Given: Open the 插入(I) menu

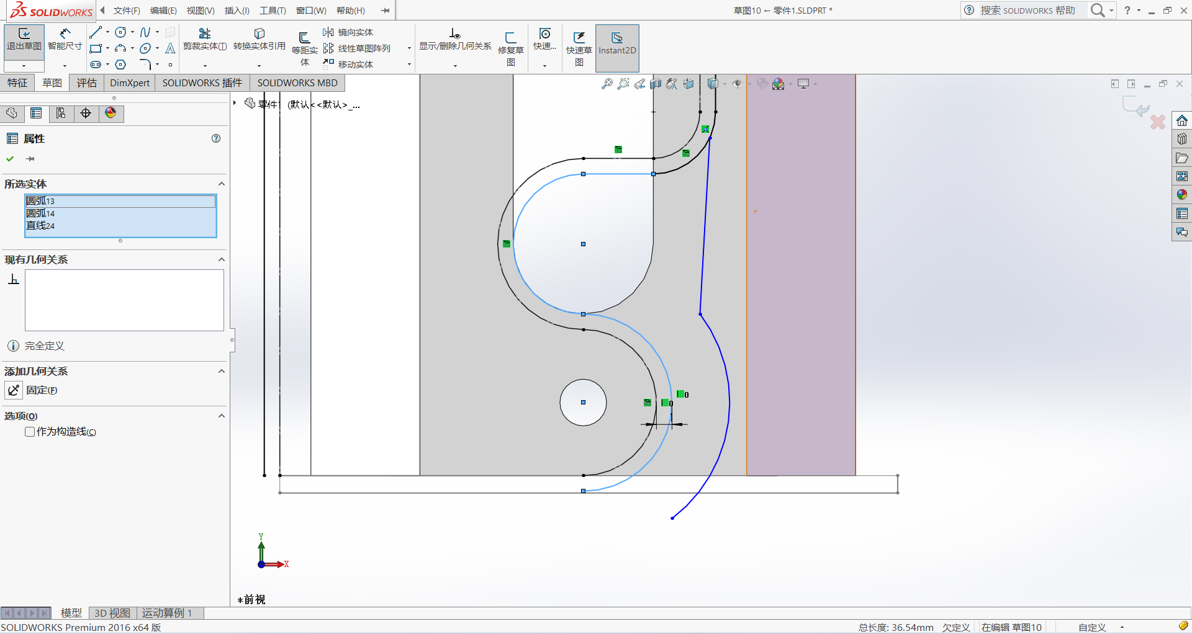Looking at the screenshot, I should click(237, 11).
